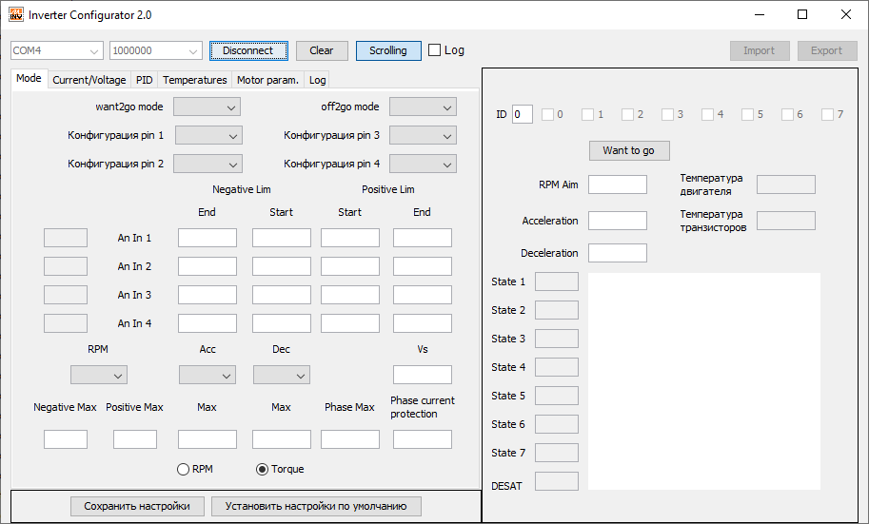Viewport: 869px width, 524px height.
Task: Open the PID tab
Action: coord(144,80)
